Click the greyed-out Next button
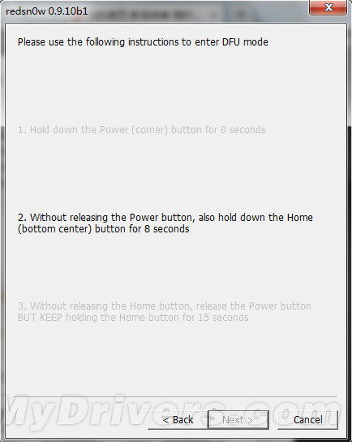Viewport: 352px width, 442px height. click(x=238, y=420)
